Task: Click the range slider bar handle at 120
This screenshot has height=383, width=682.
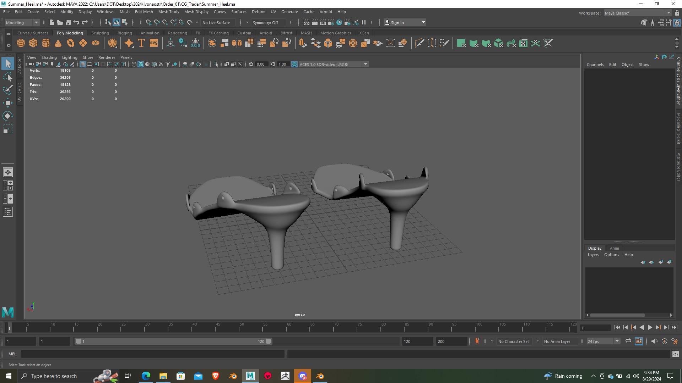Action: (269, 341)
